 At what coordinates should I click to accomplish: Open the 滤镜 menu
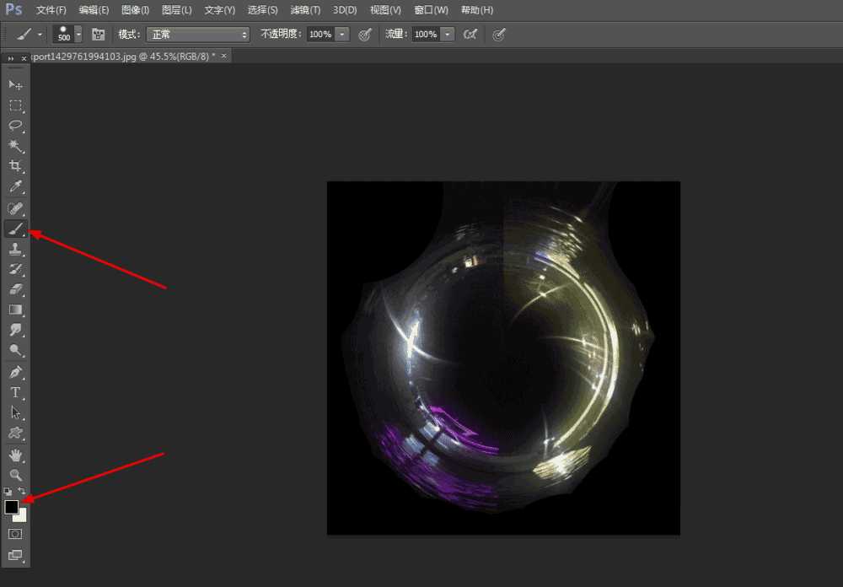tap(304, 9)
